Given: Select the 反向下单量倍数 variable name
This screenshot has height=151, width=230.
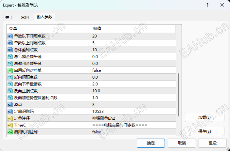Looking at the screenshot, I should pyautogui.click(x=28, y=84).
